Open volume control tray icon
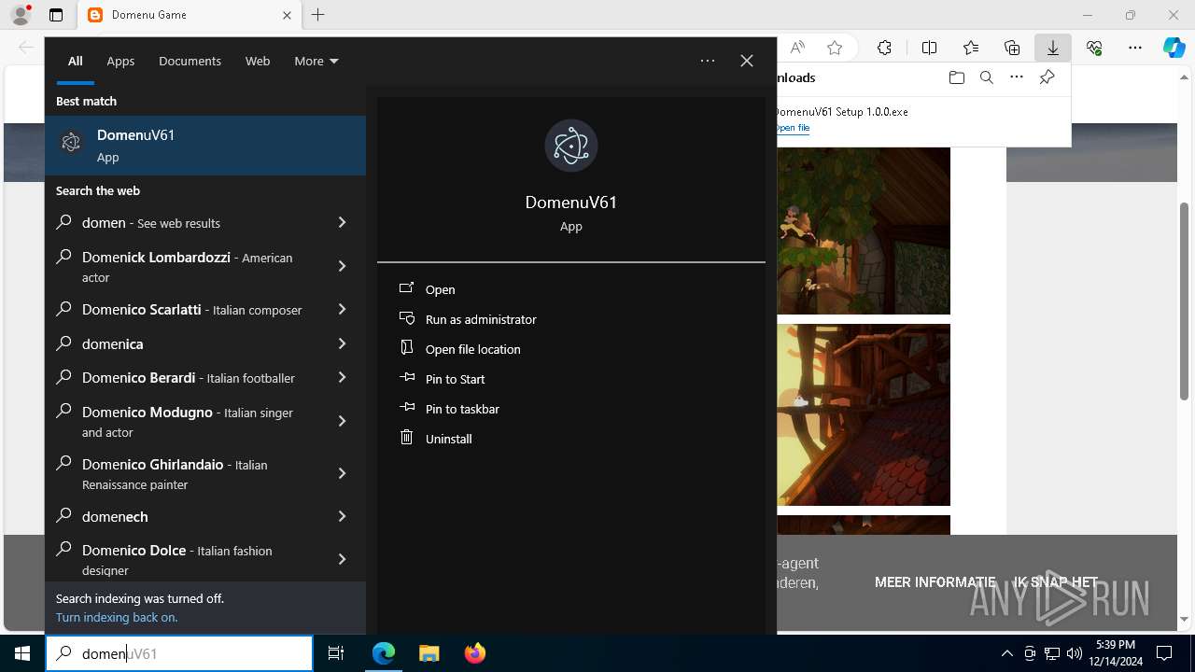This screenshot has height=672, width=1195. [1074, 653]
